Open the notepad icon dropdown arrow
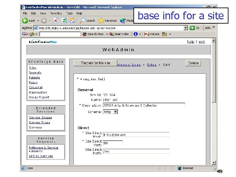The width and height of the screenshot is (236, 177). 170,34
